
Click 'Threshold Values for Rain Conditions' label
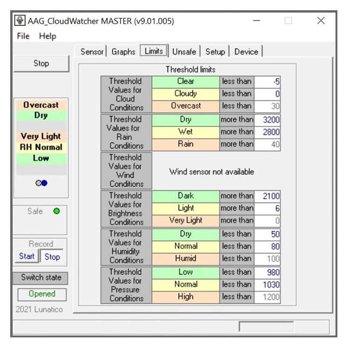[126, 133]
